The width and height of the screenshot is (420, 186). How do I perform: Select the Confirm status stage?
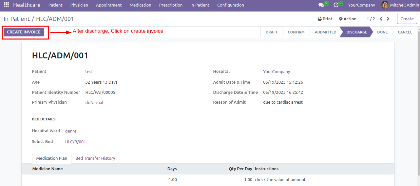tap(296, 32)
